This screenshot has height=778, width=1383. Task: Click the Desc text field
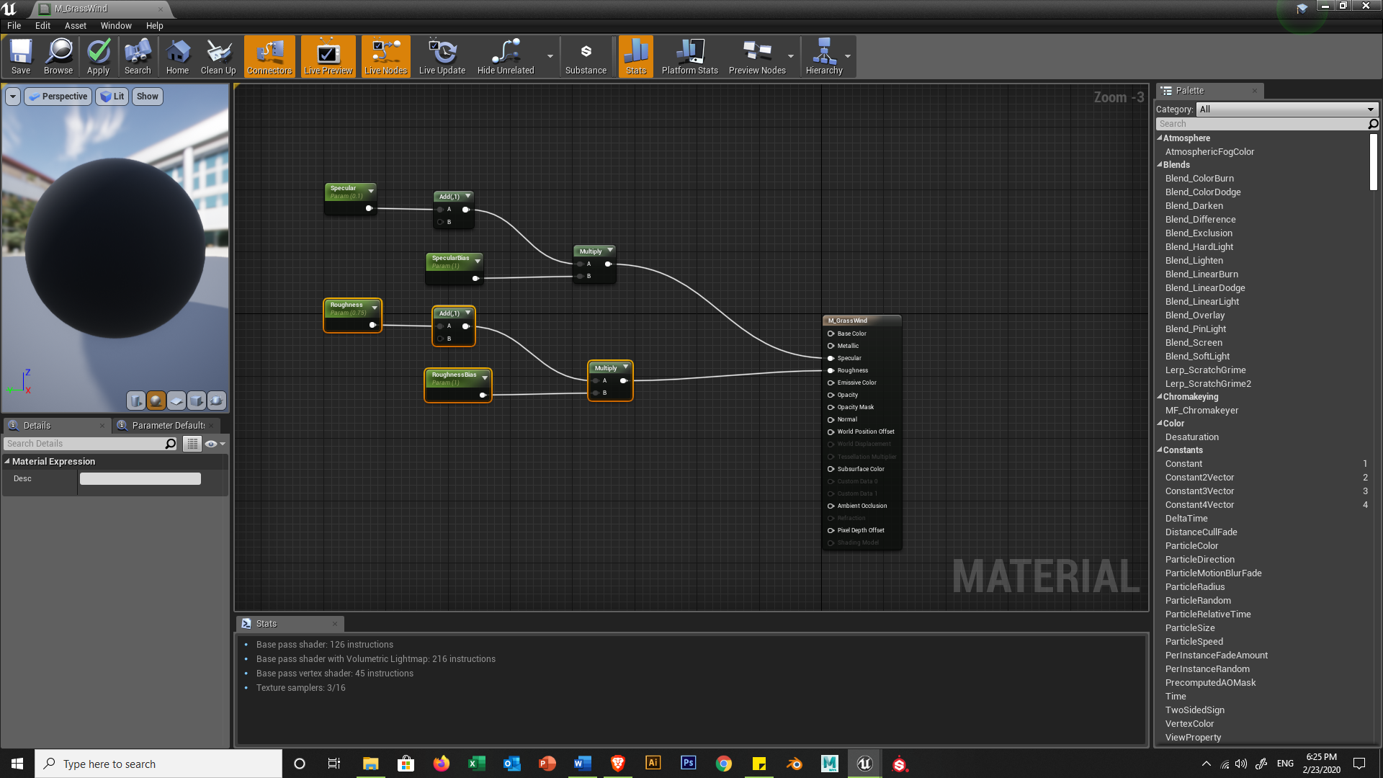(x=140, y=479)
